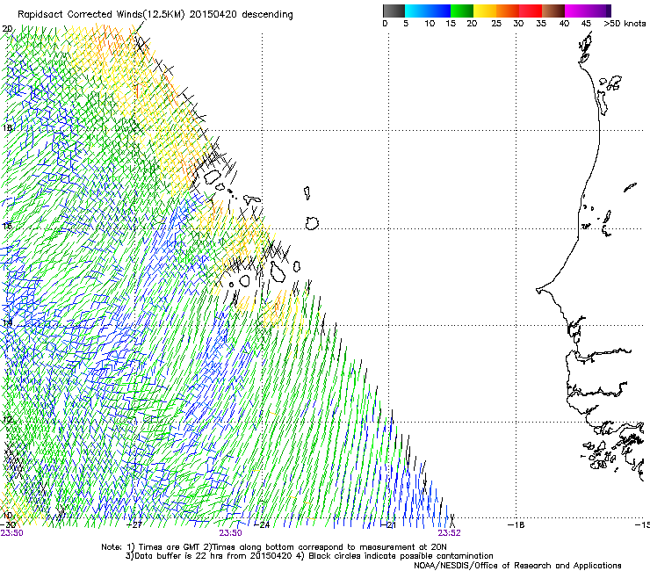Click the red 30-35 knots legend swatch
The image size is (650, 571).
point(531,11)
